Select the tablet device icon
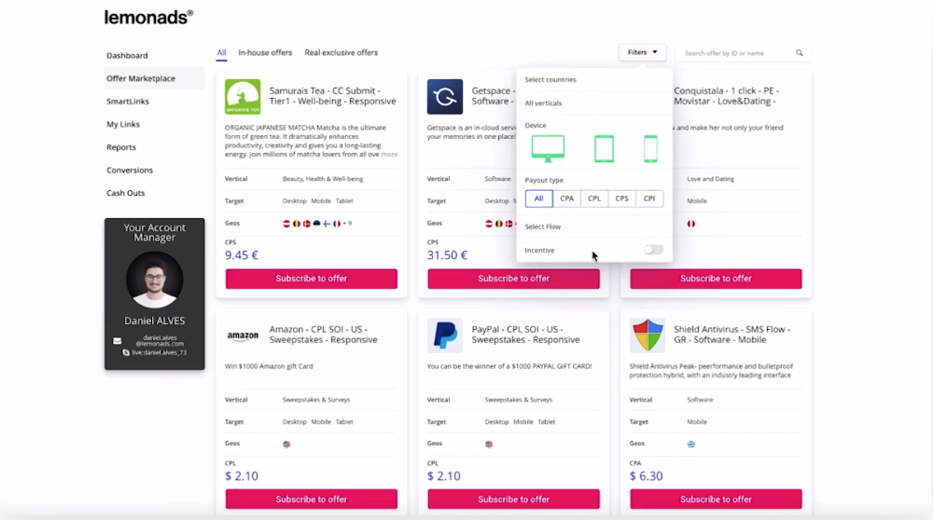This screenshot has height=520, width=933. (x=604, y=148)
